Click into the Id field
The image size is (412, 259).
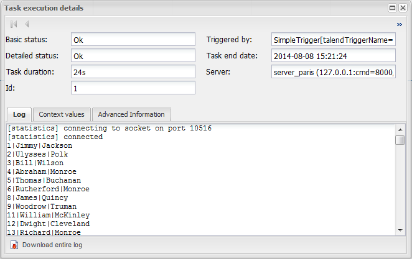click(x=133, y=88)
